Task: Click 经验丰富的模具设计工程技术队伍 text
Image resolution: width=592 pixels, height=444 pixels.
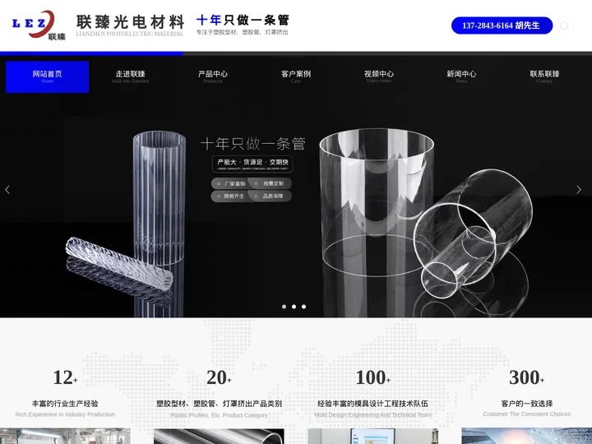Action: [373, 404]
